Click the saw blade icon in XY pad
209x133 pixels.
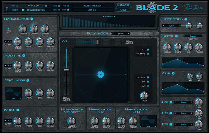101,74
